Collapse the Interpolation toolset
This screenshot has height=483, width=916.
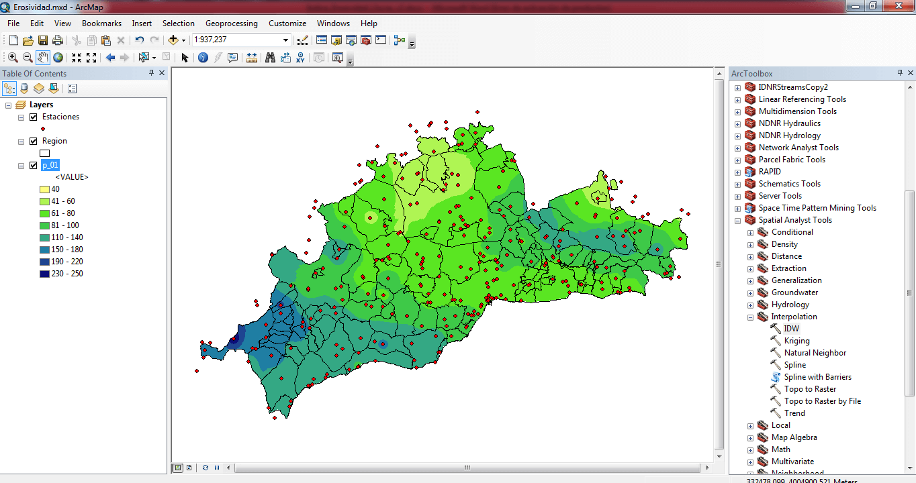click(750, 317)
